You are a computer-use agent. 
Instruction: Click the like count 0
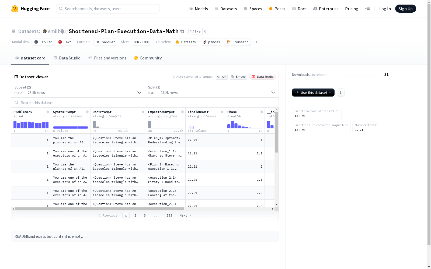(x=205, y=31)
